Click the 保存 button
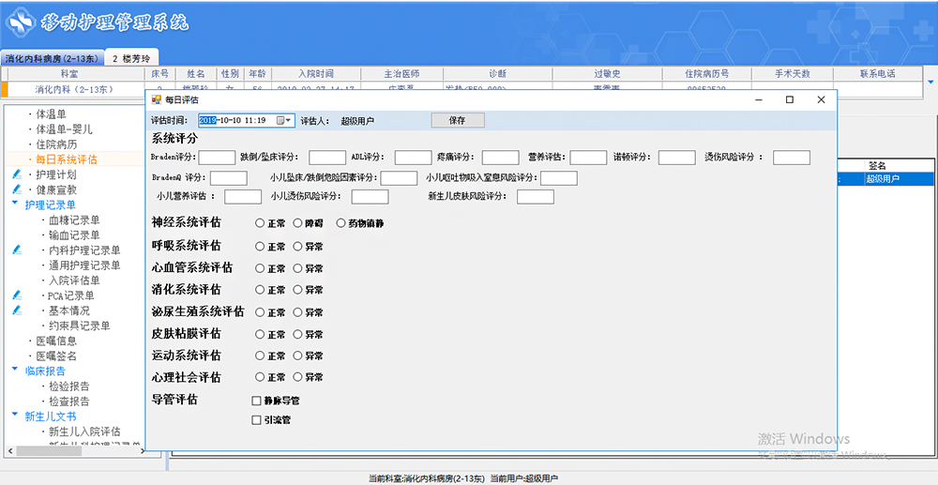This screenshot has width=938, height=485. point(458,120)
